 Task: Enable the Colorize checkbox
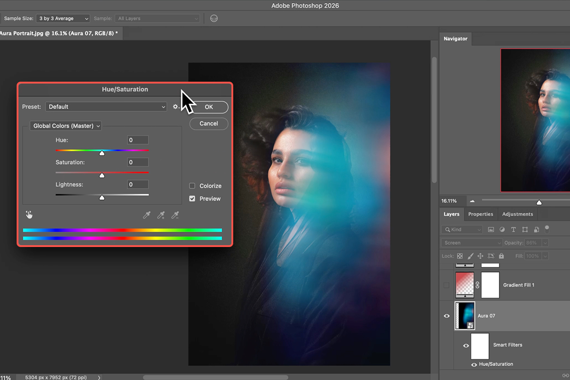pyautogui.click(x=192, y=186)
